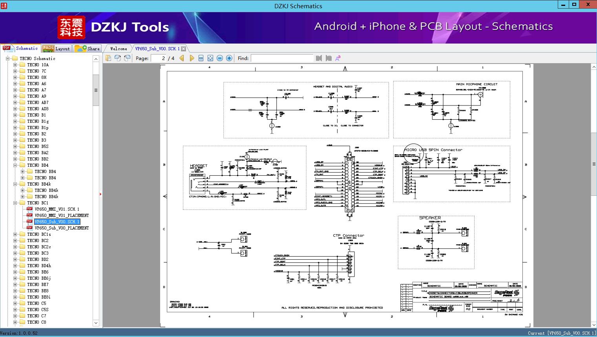Click the tree panel scrollbar thumb
597x337 pixels.
coord(96,90)
